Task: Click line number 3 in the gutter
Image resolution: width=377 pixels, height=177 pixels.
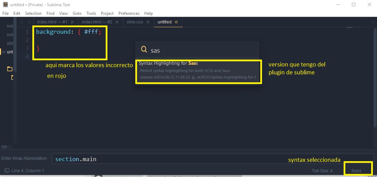Action: [27, 48]
